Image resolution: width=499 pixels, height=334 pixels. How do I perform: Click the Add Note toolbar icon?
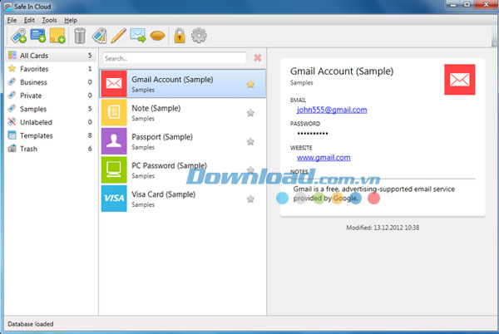[x=57, y=36]
